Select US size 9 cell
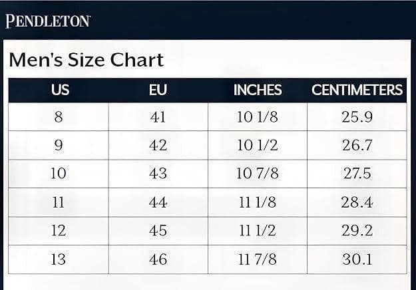Screen dimensions: 416x290 coord(59,146)
